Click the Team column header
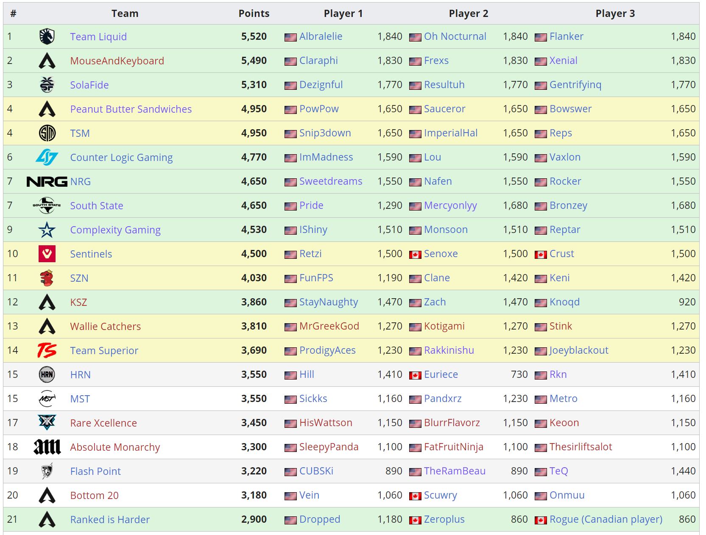 125,13
